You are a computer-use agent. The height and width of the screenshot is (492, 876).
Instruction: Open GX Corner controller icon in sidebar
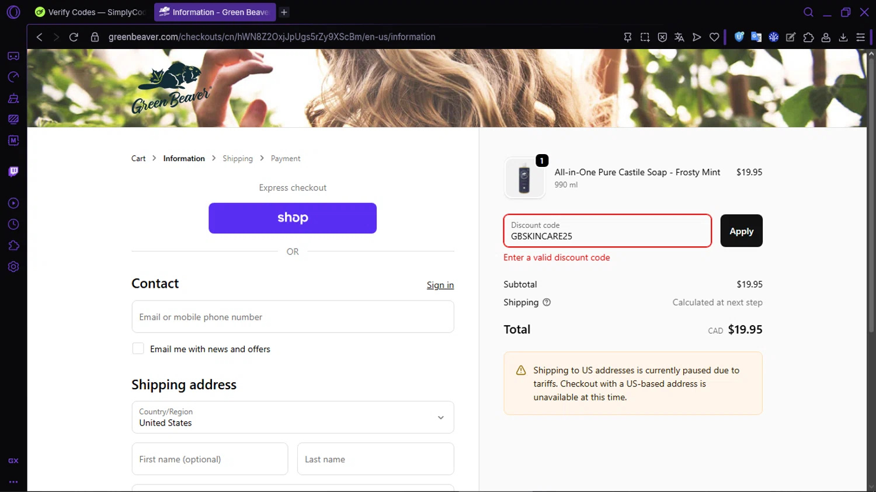[13, 56]
